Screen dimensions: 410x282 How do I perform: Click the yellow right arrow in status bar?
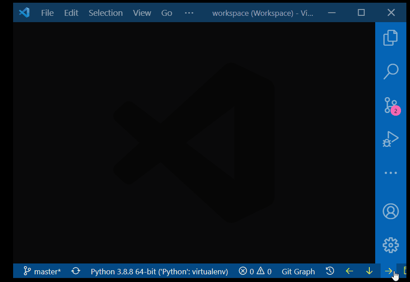(x=389, y=271)
